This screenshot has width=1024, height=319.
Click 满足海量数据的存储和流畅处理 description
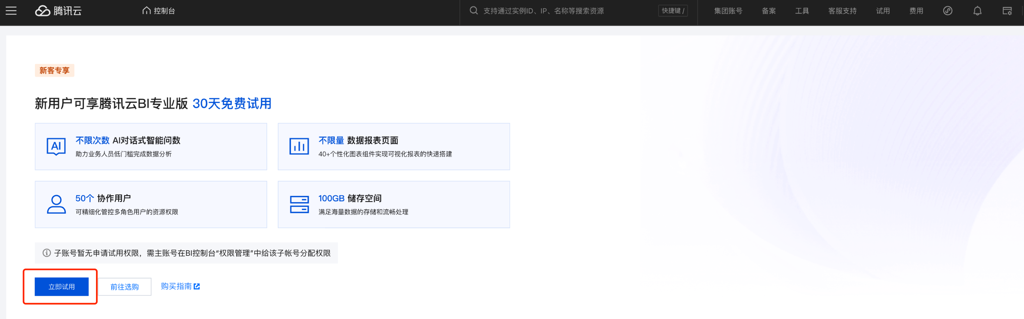[363, 212]
